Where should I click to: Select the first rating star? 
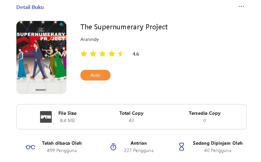[84, 54]
